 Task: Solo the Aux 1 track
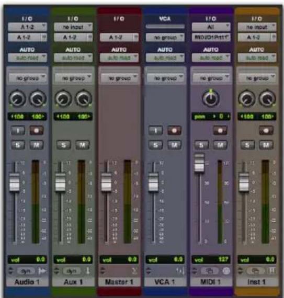[64, 145]
